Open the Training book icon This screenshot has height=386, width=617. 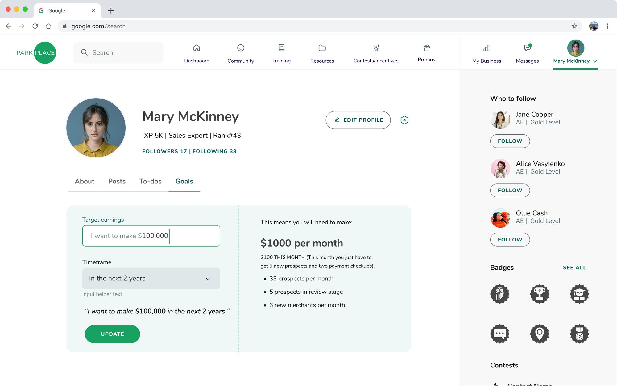pos(281,48)
